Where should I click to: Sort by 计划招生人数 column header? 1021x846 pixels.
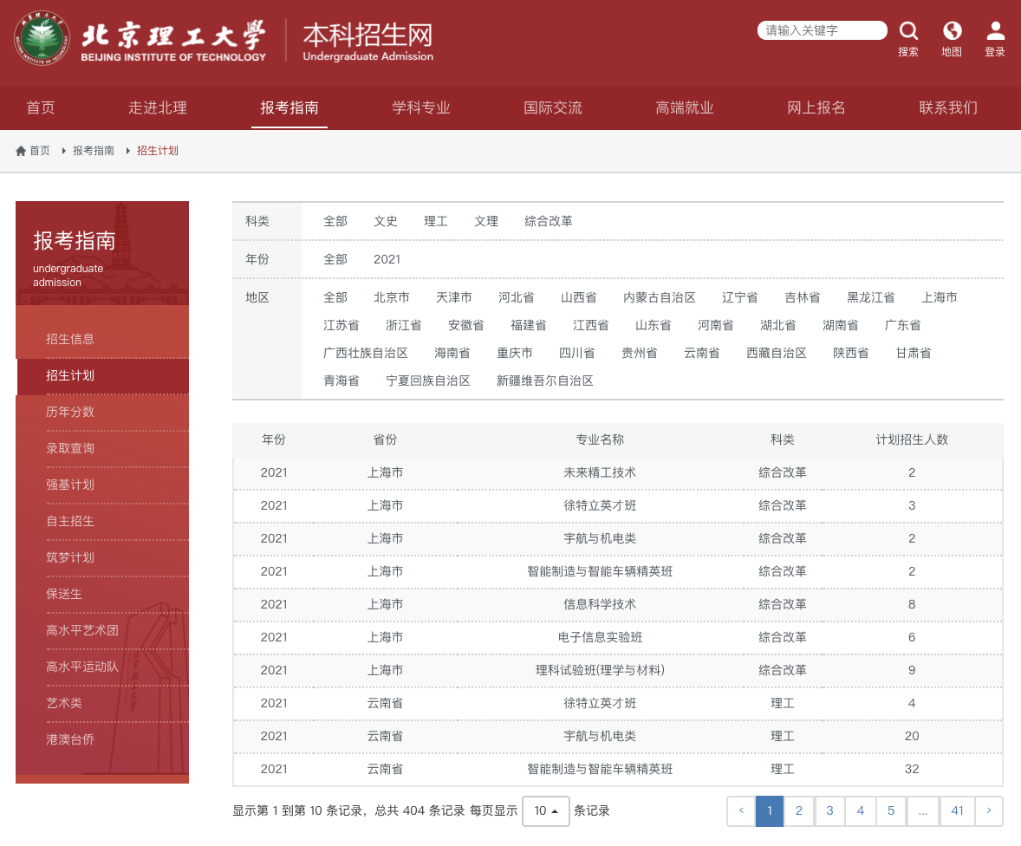(912, 439)
